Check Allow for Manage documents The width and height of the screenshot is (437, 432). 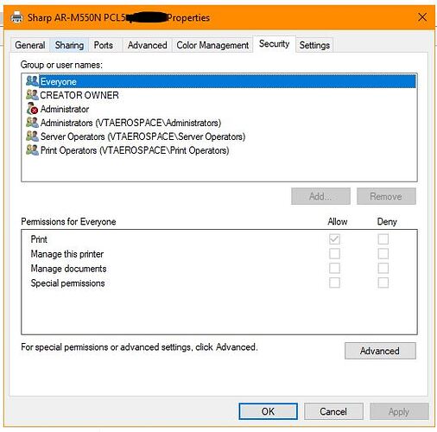[x=334, y=268]
